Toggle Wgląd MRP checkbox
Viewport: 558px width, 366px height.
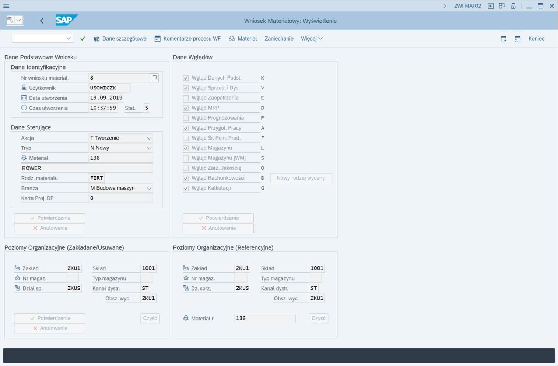[186, 108]
